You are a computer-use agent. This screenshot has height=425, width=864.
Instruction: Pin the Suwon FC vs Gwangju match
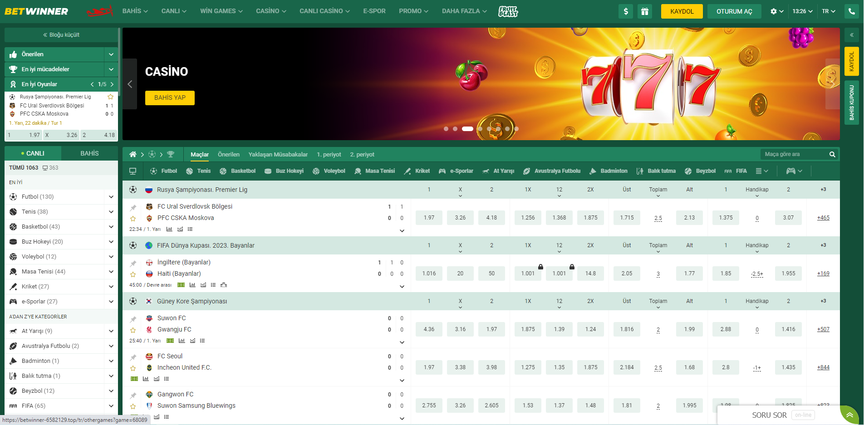coord(133,319)
